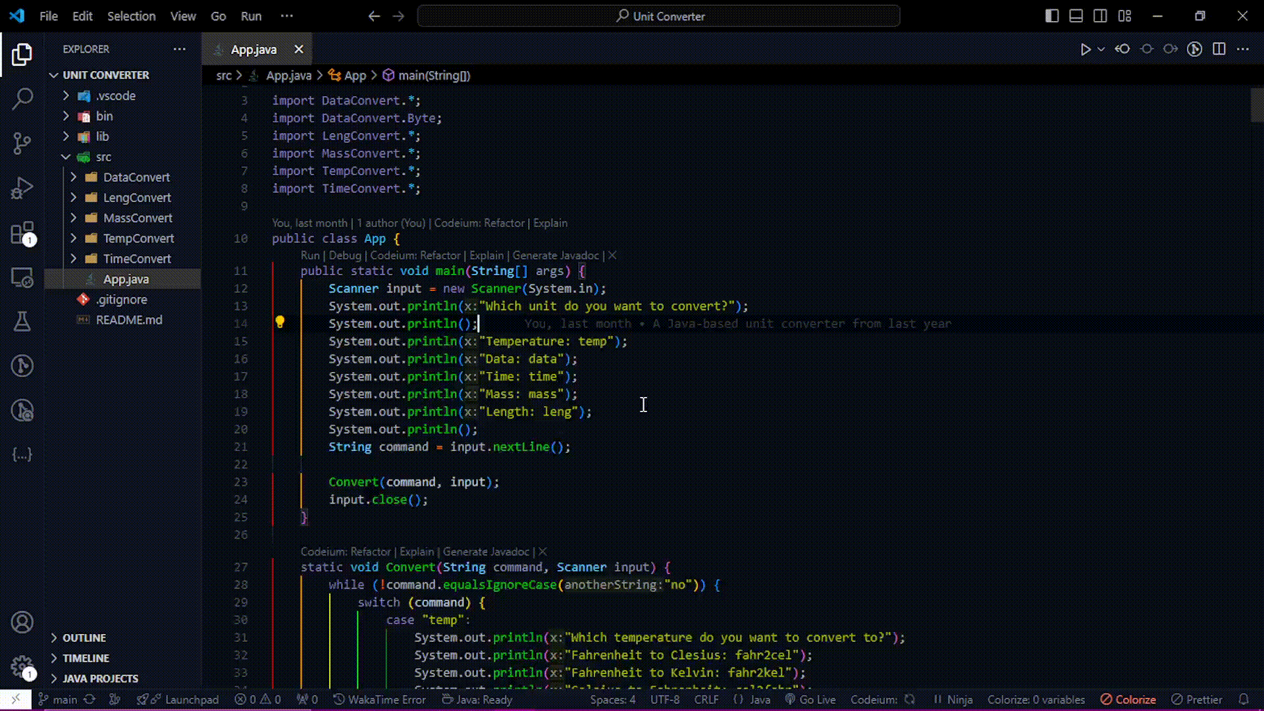This screenshot has width=1264, height=711.
Task: Go forward in navigation history
Action: (x=398, y=16)
